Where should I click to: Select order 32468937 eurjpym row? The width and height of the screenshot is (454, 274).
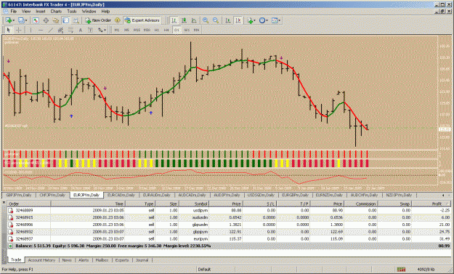pos(229,239)
